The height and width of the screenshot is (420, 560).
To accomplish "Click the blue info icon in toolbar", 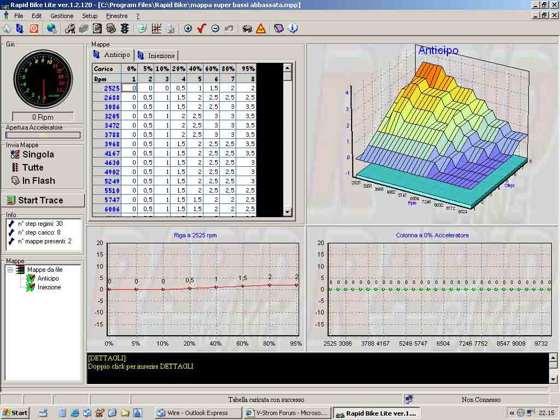I will coord(293,28).
